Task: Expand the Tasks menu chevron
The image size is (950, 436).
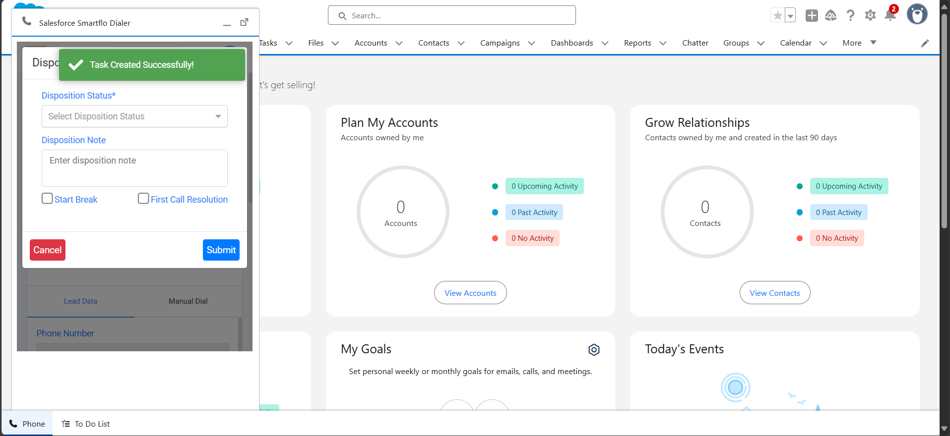Action: click(x=289, y=43)
